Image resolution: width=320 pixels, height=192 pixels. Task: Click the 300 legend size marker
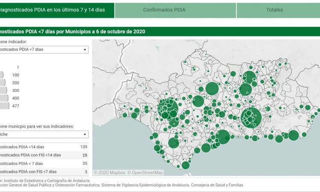4,90
